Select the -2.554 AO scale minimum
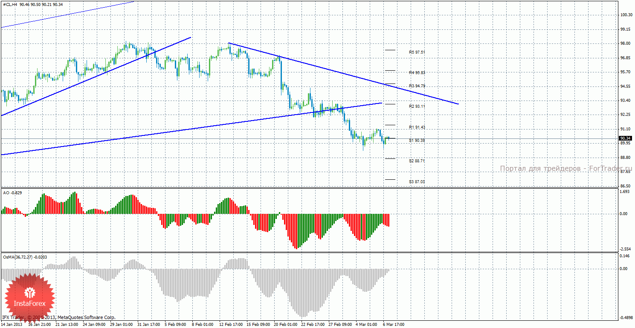This screenshot has height=328, width=635. (x=626, y=249)
